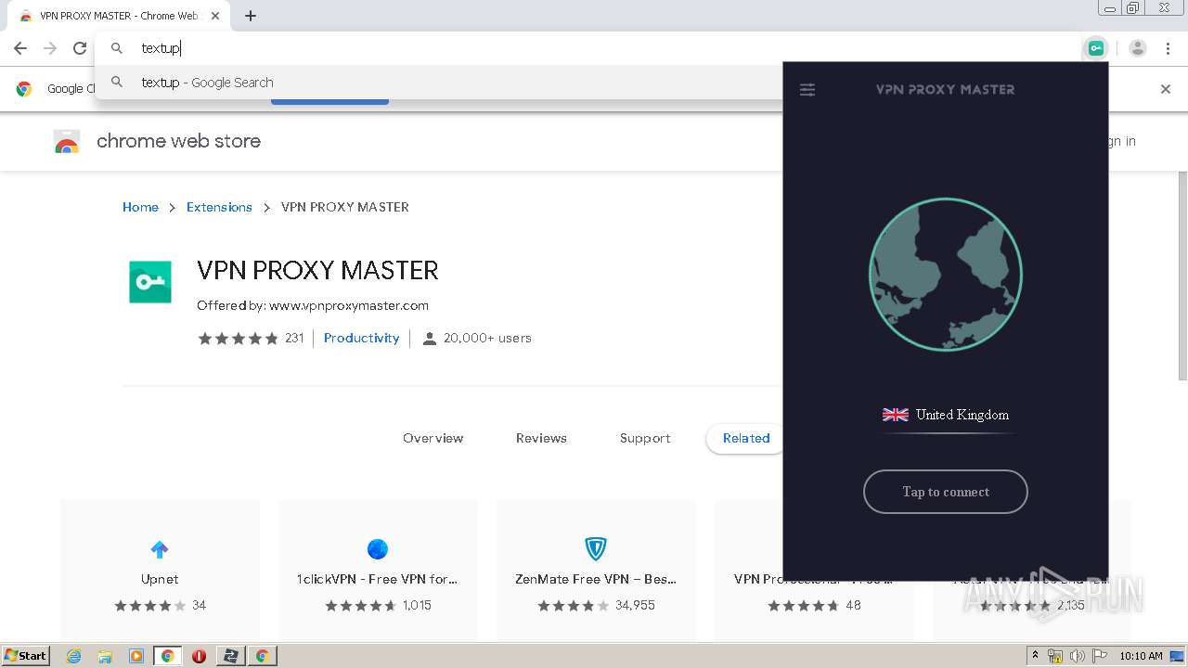Click the Windows Start button
Screen dimensions: 1188x668
click(26, 656)
